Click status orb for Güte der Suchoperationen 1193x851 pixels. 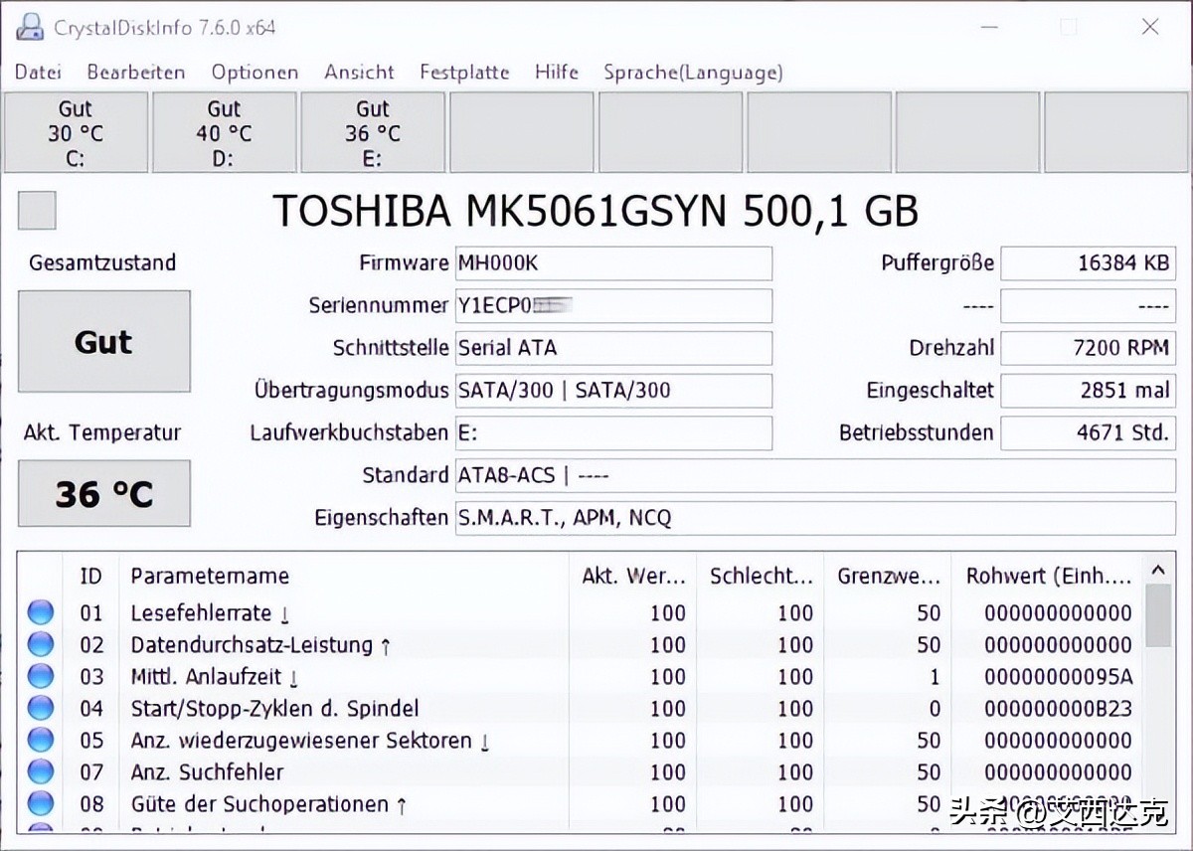point(41,803)
